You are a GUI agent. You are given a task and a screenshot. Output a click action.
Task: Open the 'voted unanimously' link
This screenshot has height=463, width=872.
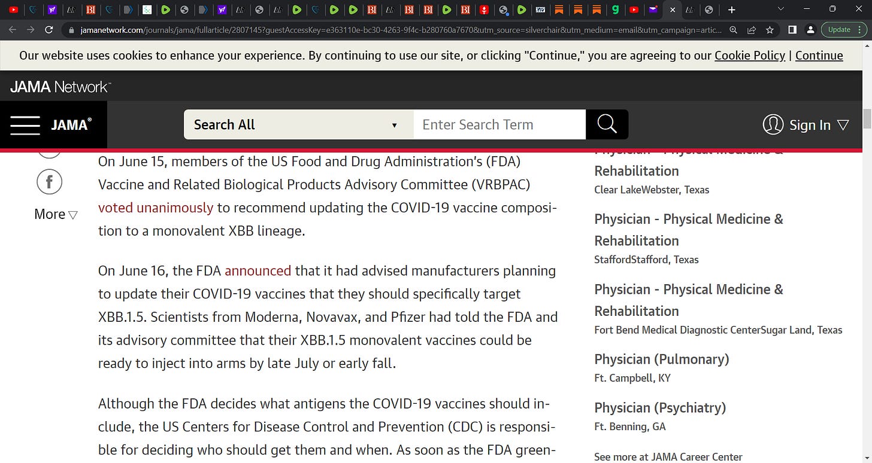pos(156,208)
